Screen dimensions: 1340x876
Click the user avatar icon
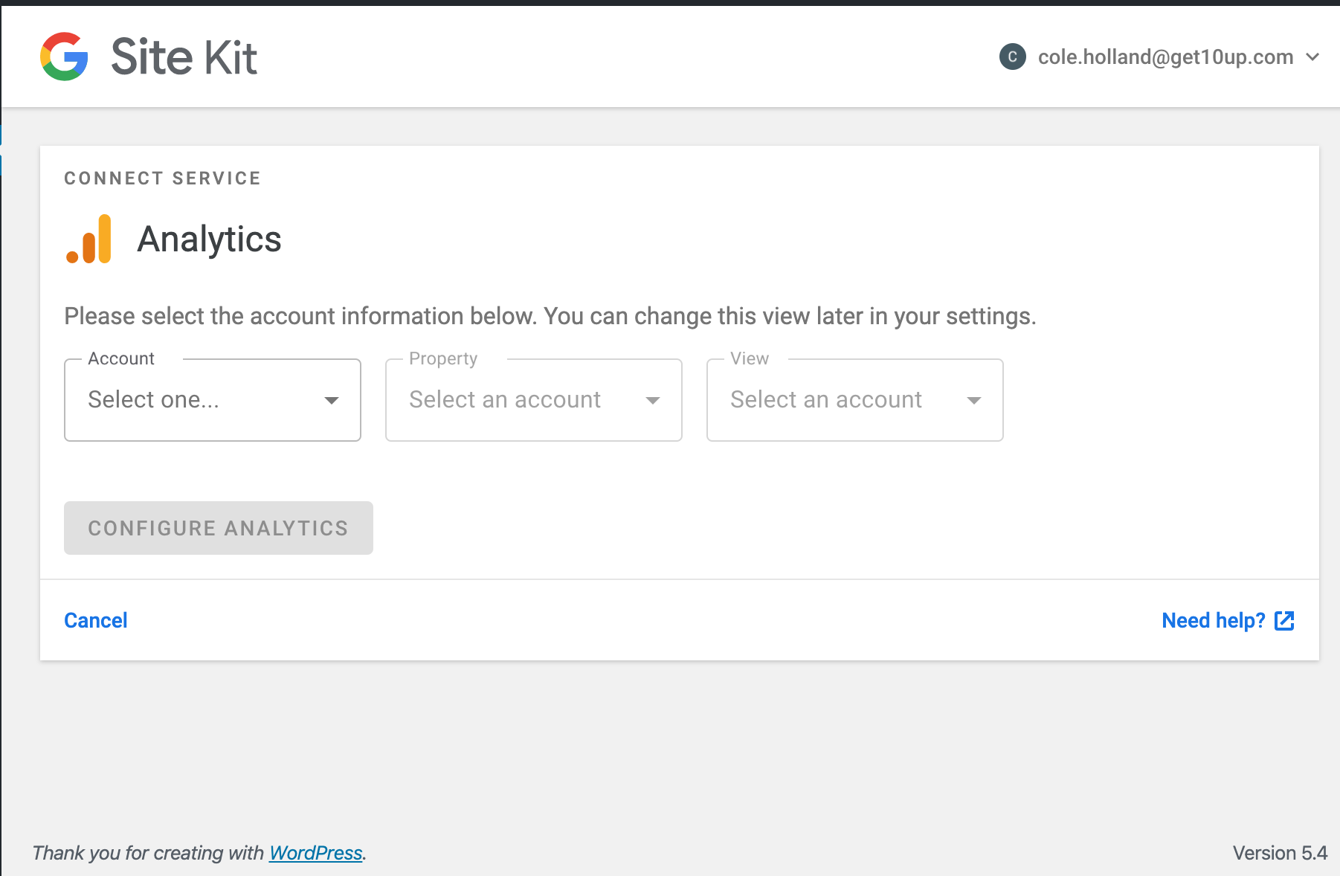1012,57
